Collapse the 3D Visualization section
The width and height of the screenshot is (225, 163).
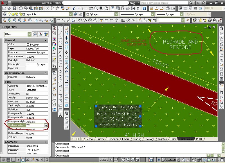(46, 73)
